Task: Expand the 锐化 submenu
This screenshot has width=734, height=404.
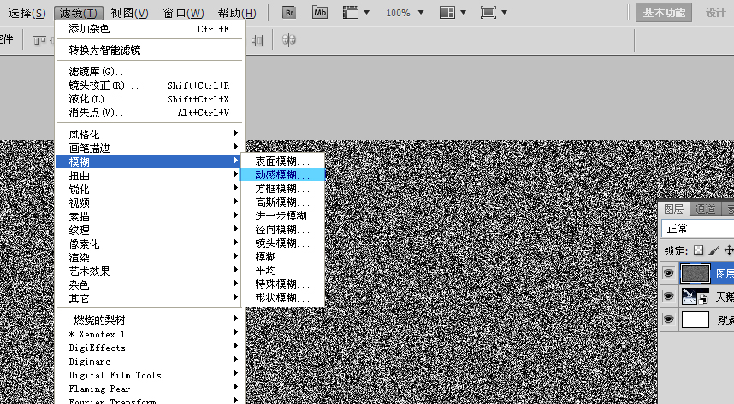Action: pos(150,189)
